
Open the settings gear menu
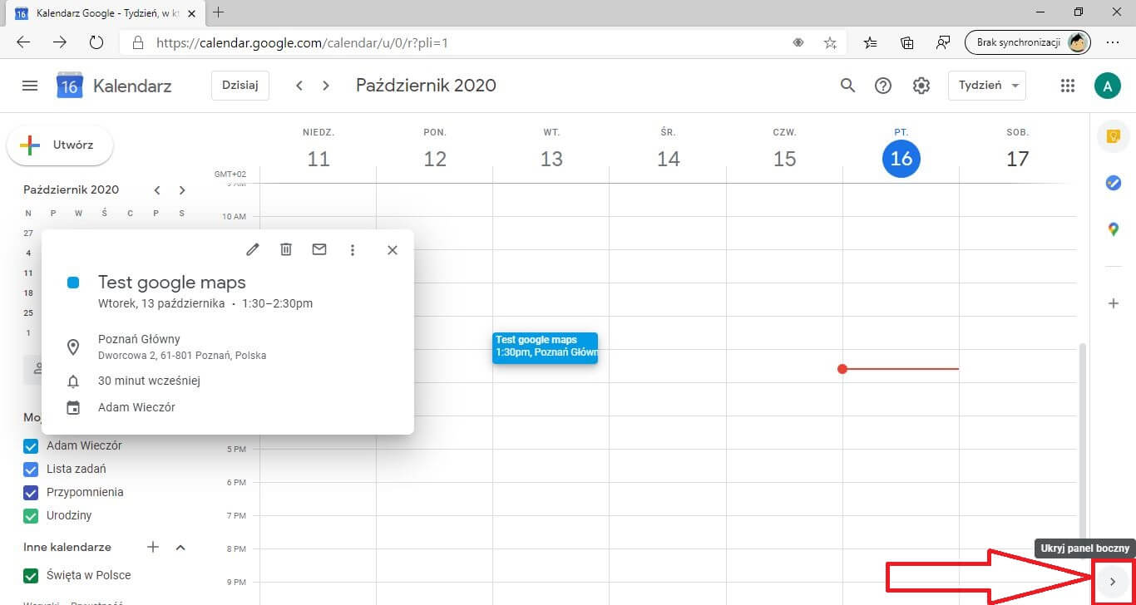coord(921,86)
